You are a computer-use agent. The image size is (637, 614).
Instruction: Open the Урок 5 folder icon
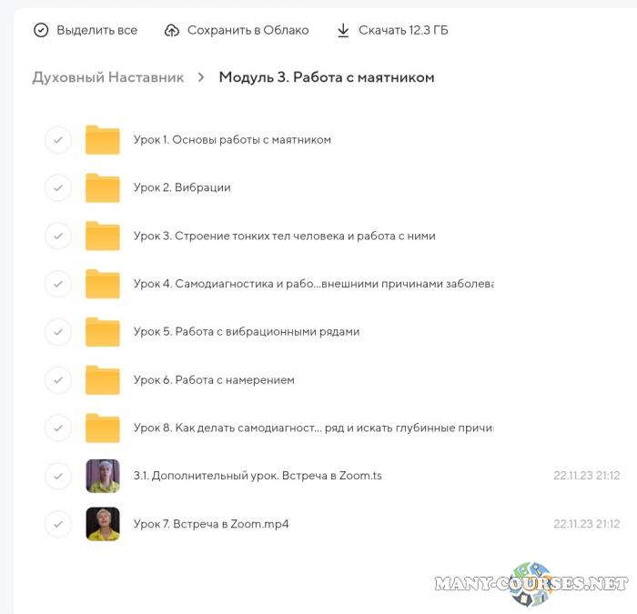pyautogui.click(x=103, y=332)
